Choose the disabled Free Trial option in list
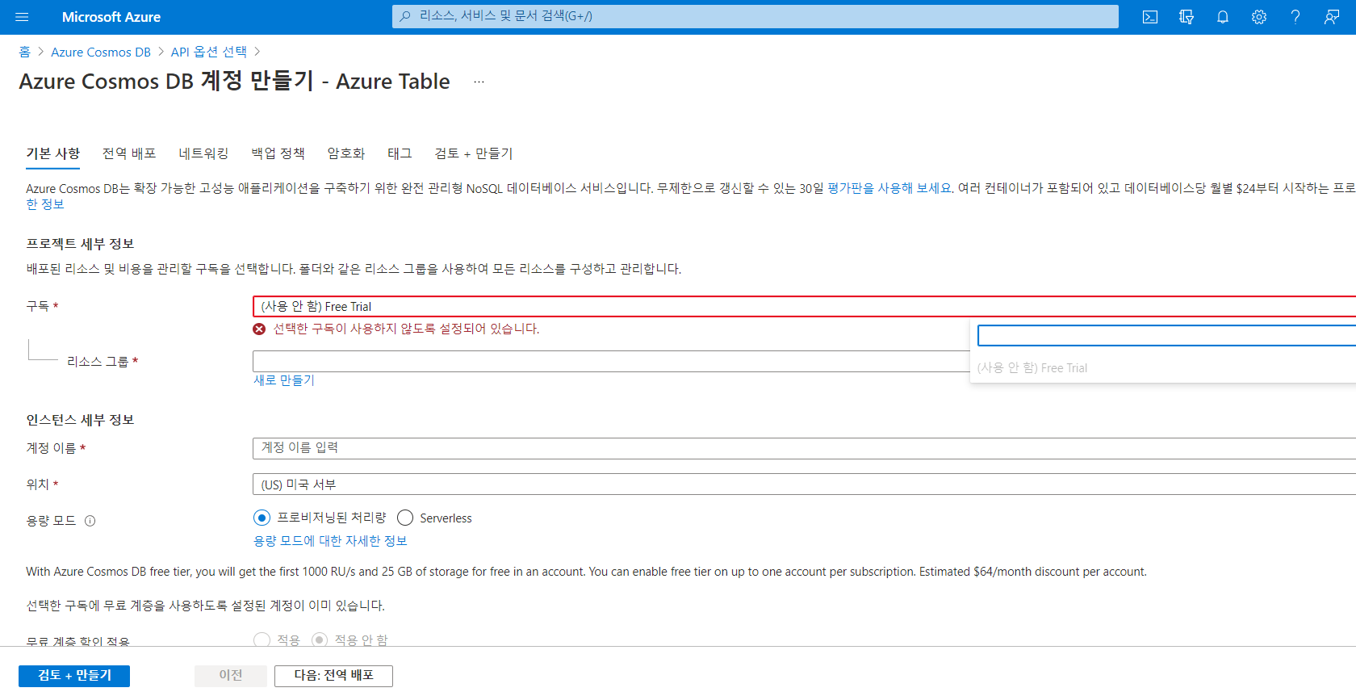This screenshot has height=692, width=1356. pyautogui.click(x=1032, y=368)
